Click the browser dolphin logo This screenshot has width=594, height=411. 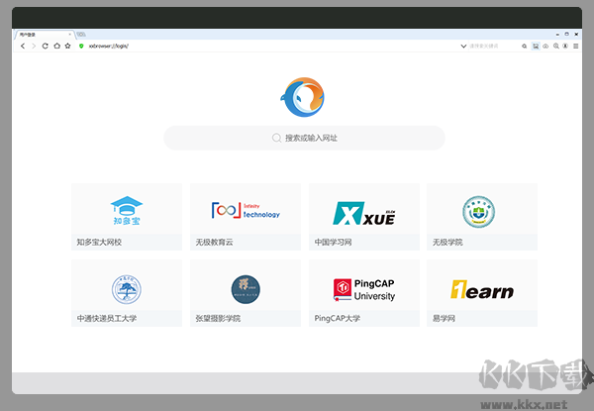pyautogui.click(x=302, y=97)
